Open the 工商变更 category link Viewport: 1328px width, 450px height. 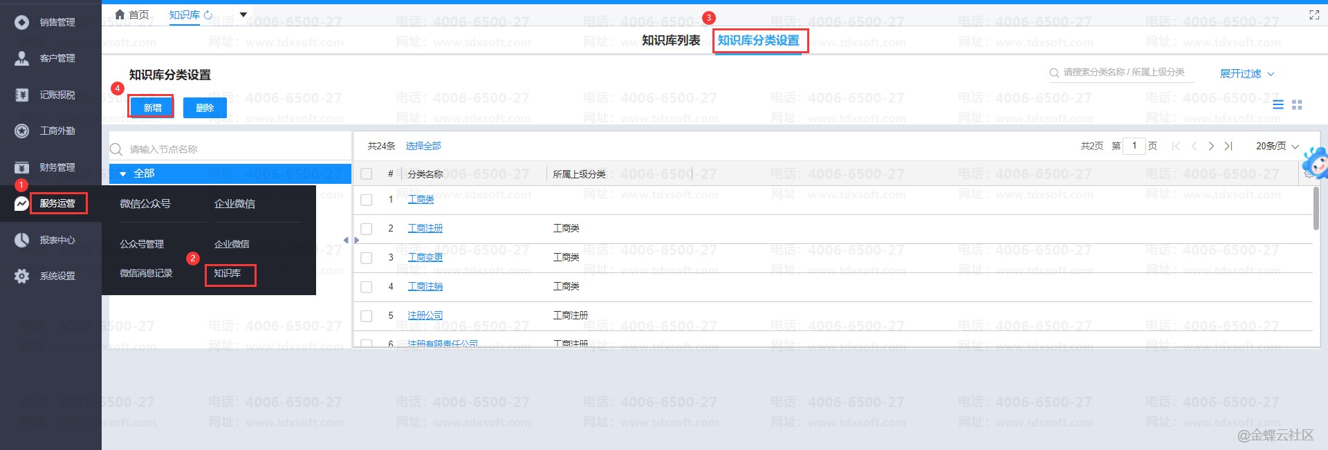pyautogui.click(x=425, y=257)
